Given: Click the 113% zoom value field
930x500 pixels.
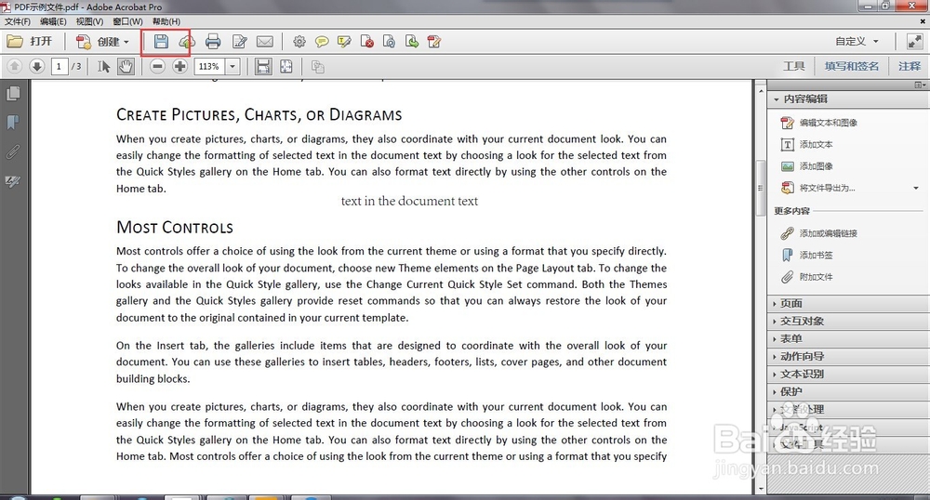Looking at the screenshot, I should coord(209,66).
